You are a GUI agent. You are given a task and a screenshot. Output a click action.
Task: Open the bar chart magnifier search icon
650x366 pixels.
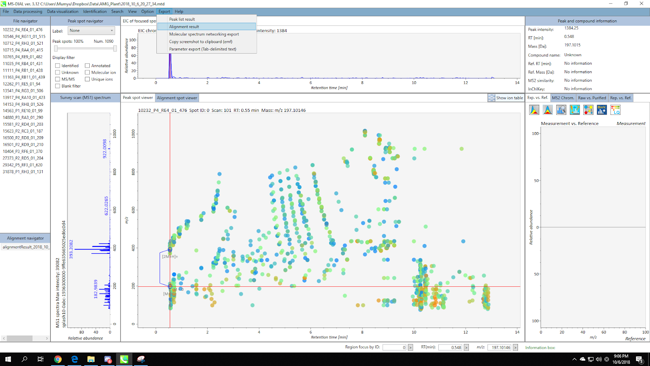[561, 110]
